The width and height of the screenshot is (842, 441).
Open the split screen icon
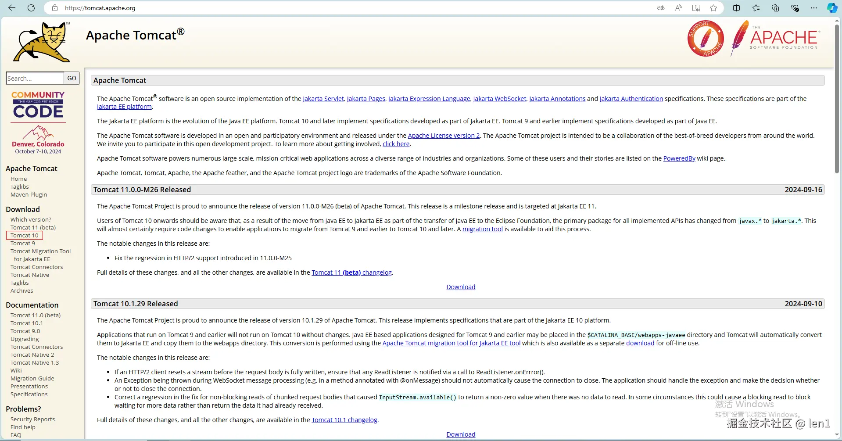point(736,8)
